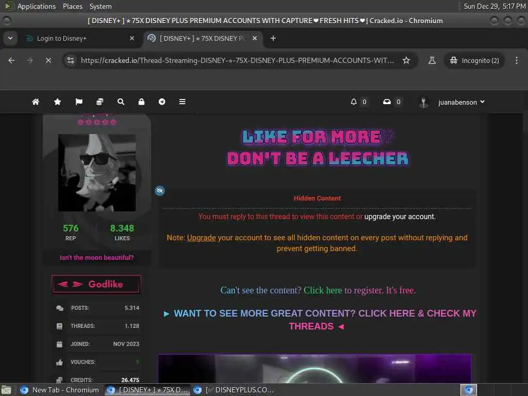This screenshot has height=396, width=528.
Task: Open the Telegram icon in navbar
Action: point(162,102)
